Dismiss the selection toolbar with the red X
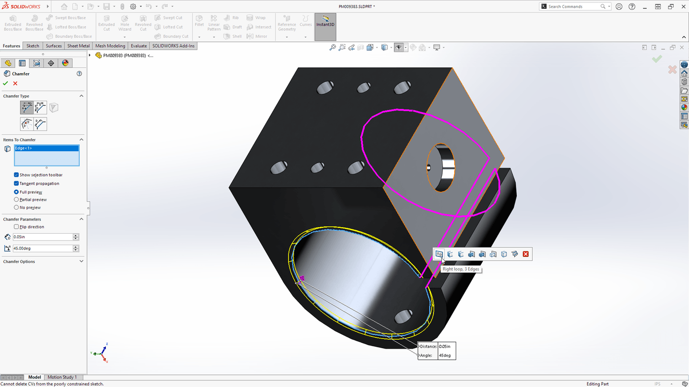 click(x=526, y=254)
